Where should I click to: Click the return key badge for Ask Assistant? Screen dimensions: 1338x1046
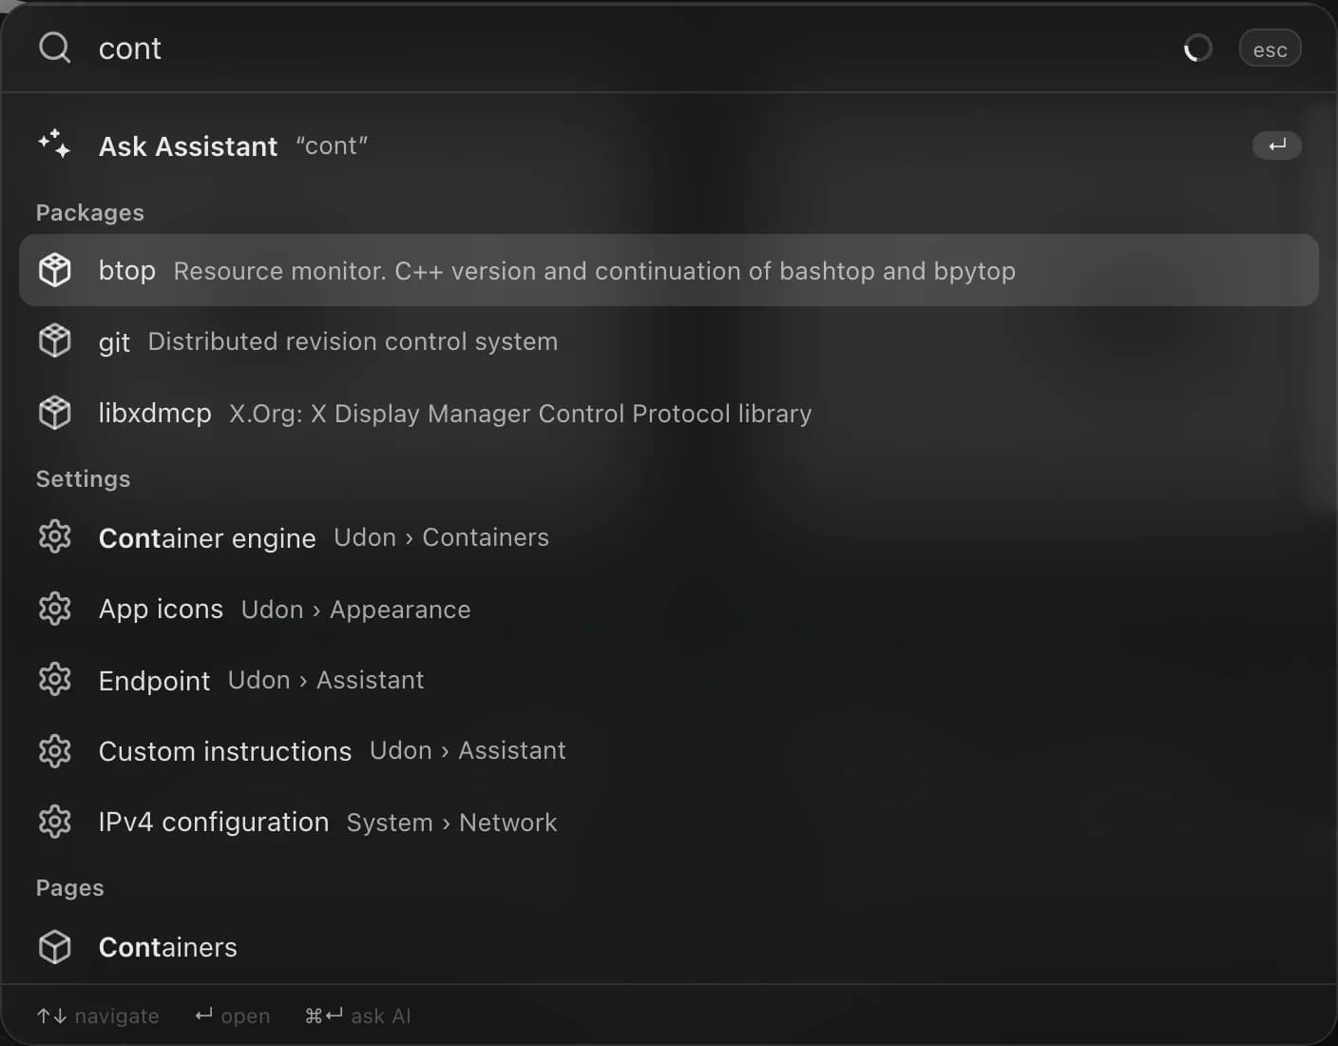coord(1277,145)
